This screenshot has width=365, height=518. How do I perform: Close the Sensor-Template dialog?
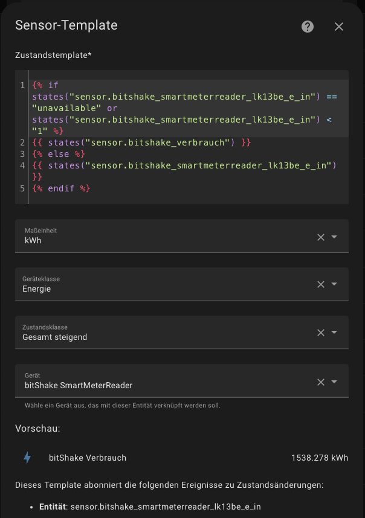click(x=339, y=27)
